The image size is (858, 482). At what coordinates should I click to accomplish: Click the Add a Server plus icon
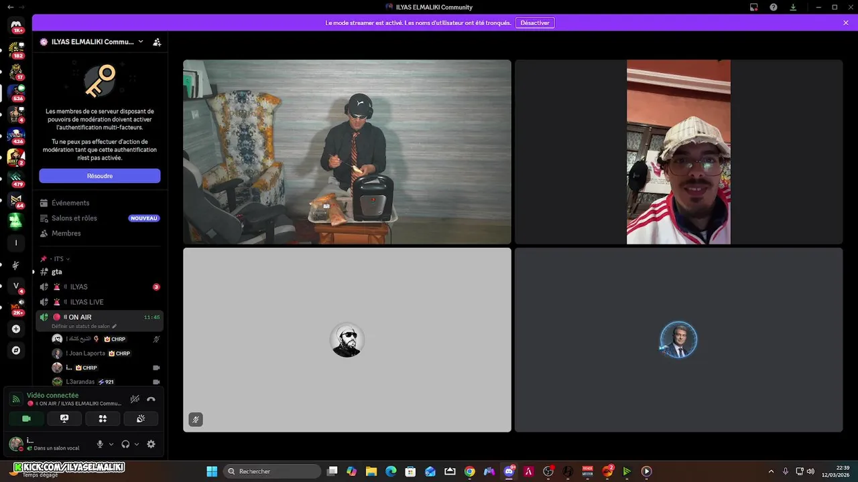[16, 329]
